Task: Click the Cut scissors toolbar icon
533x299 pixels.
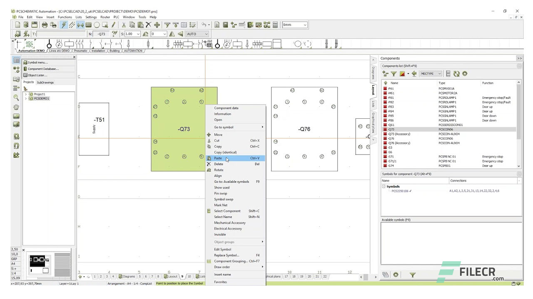Action: click(x=124, y=25)
